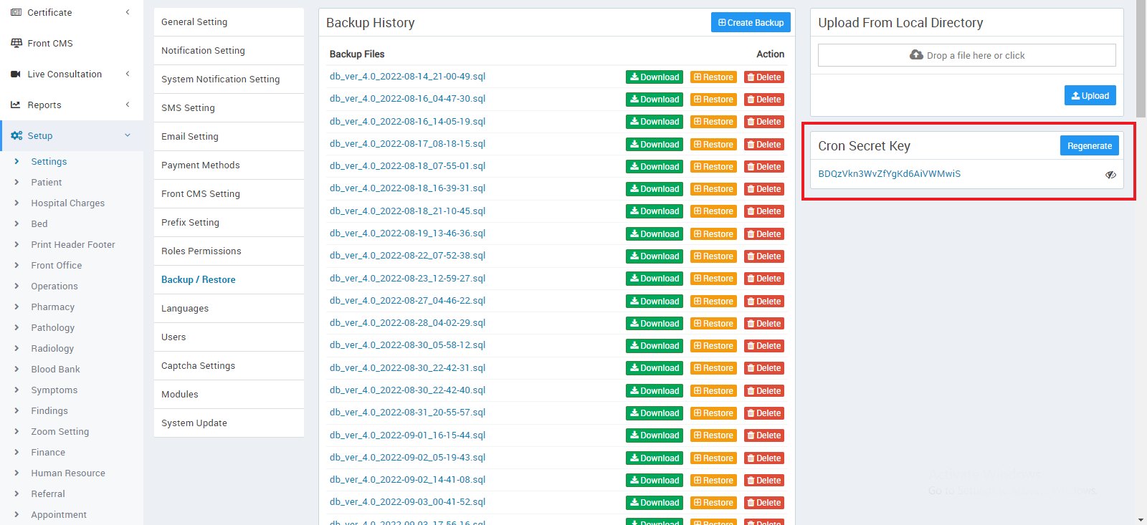Click the Live Consultation video camera icon

click(16, 74)
